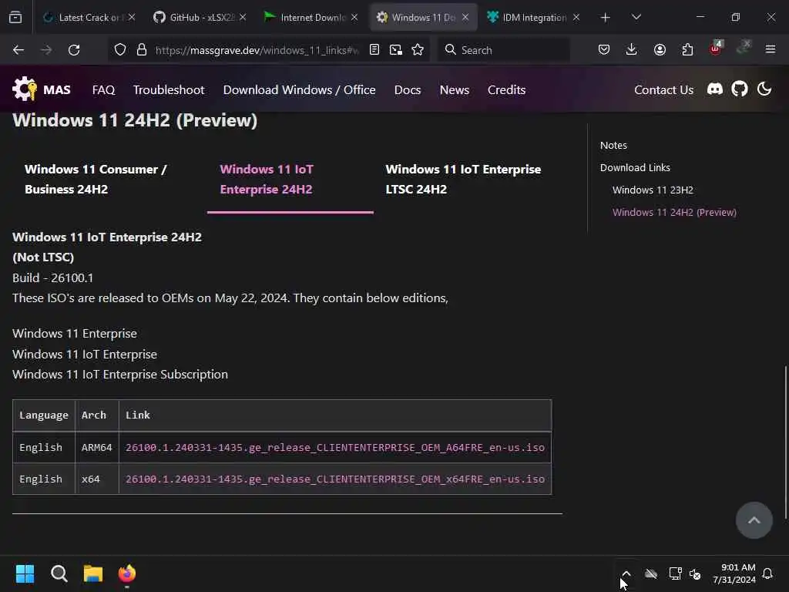
Task: Open the GitHub icon link in navbar
Action: click(x=740, y=89)
